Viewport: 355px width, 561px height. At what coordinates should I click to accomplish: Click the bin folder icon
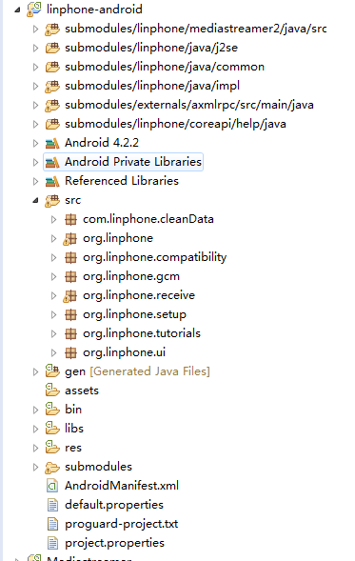52,409
